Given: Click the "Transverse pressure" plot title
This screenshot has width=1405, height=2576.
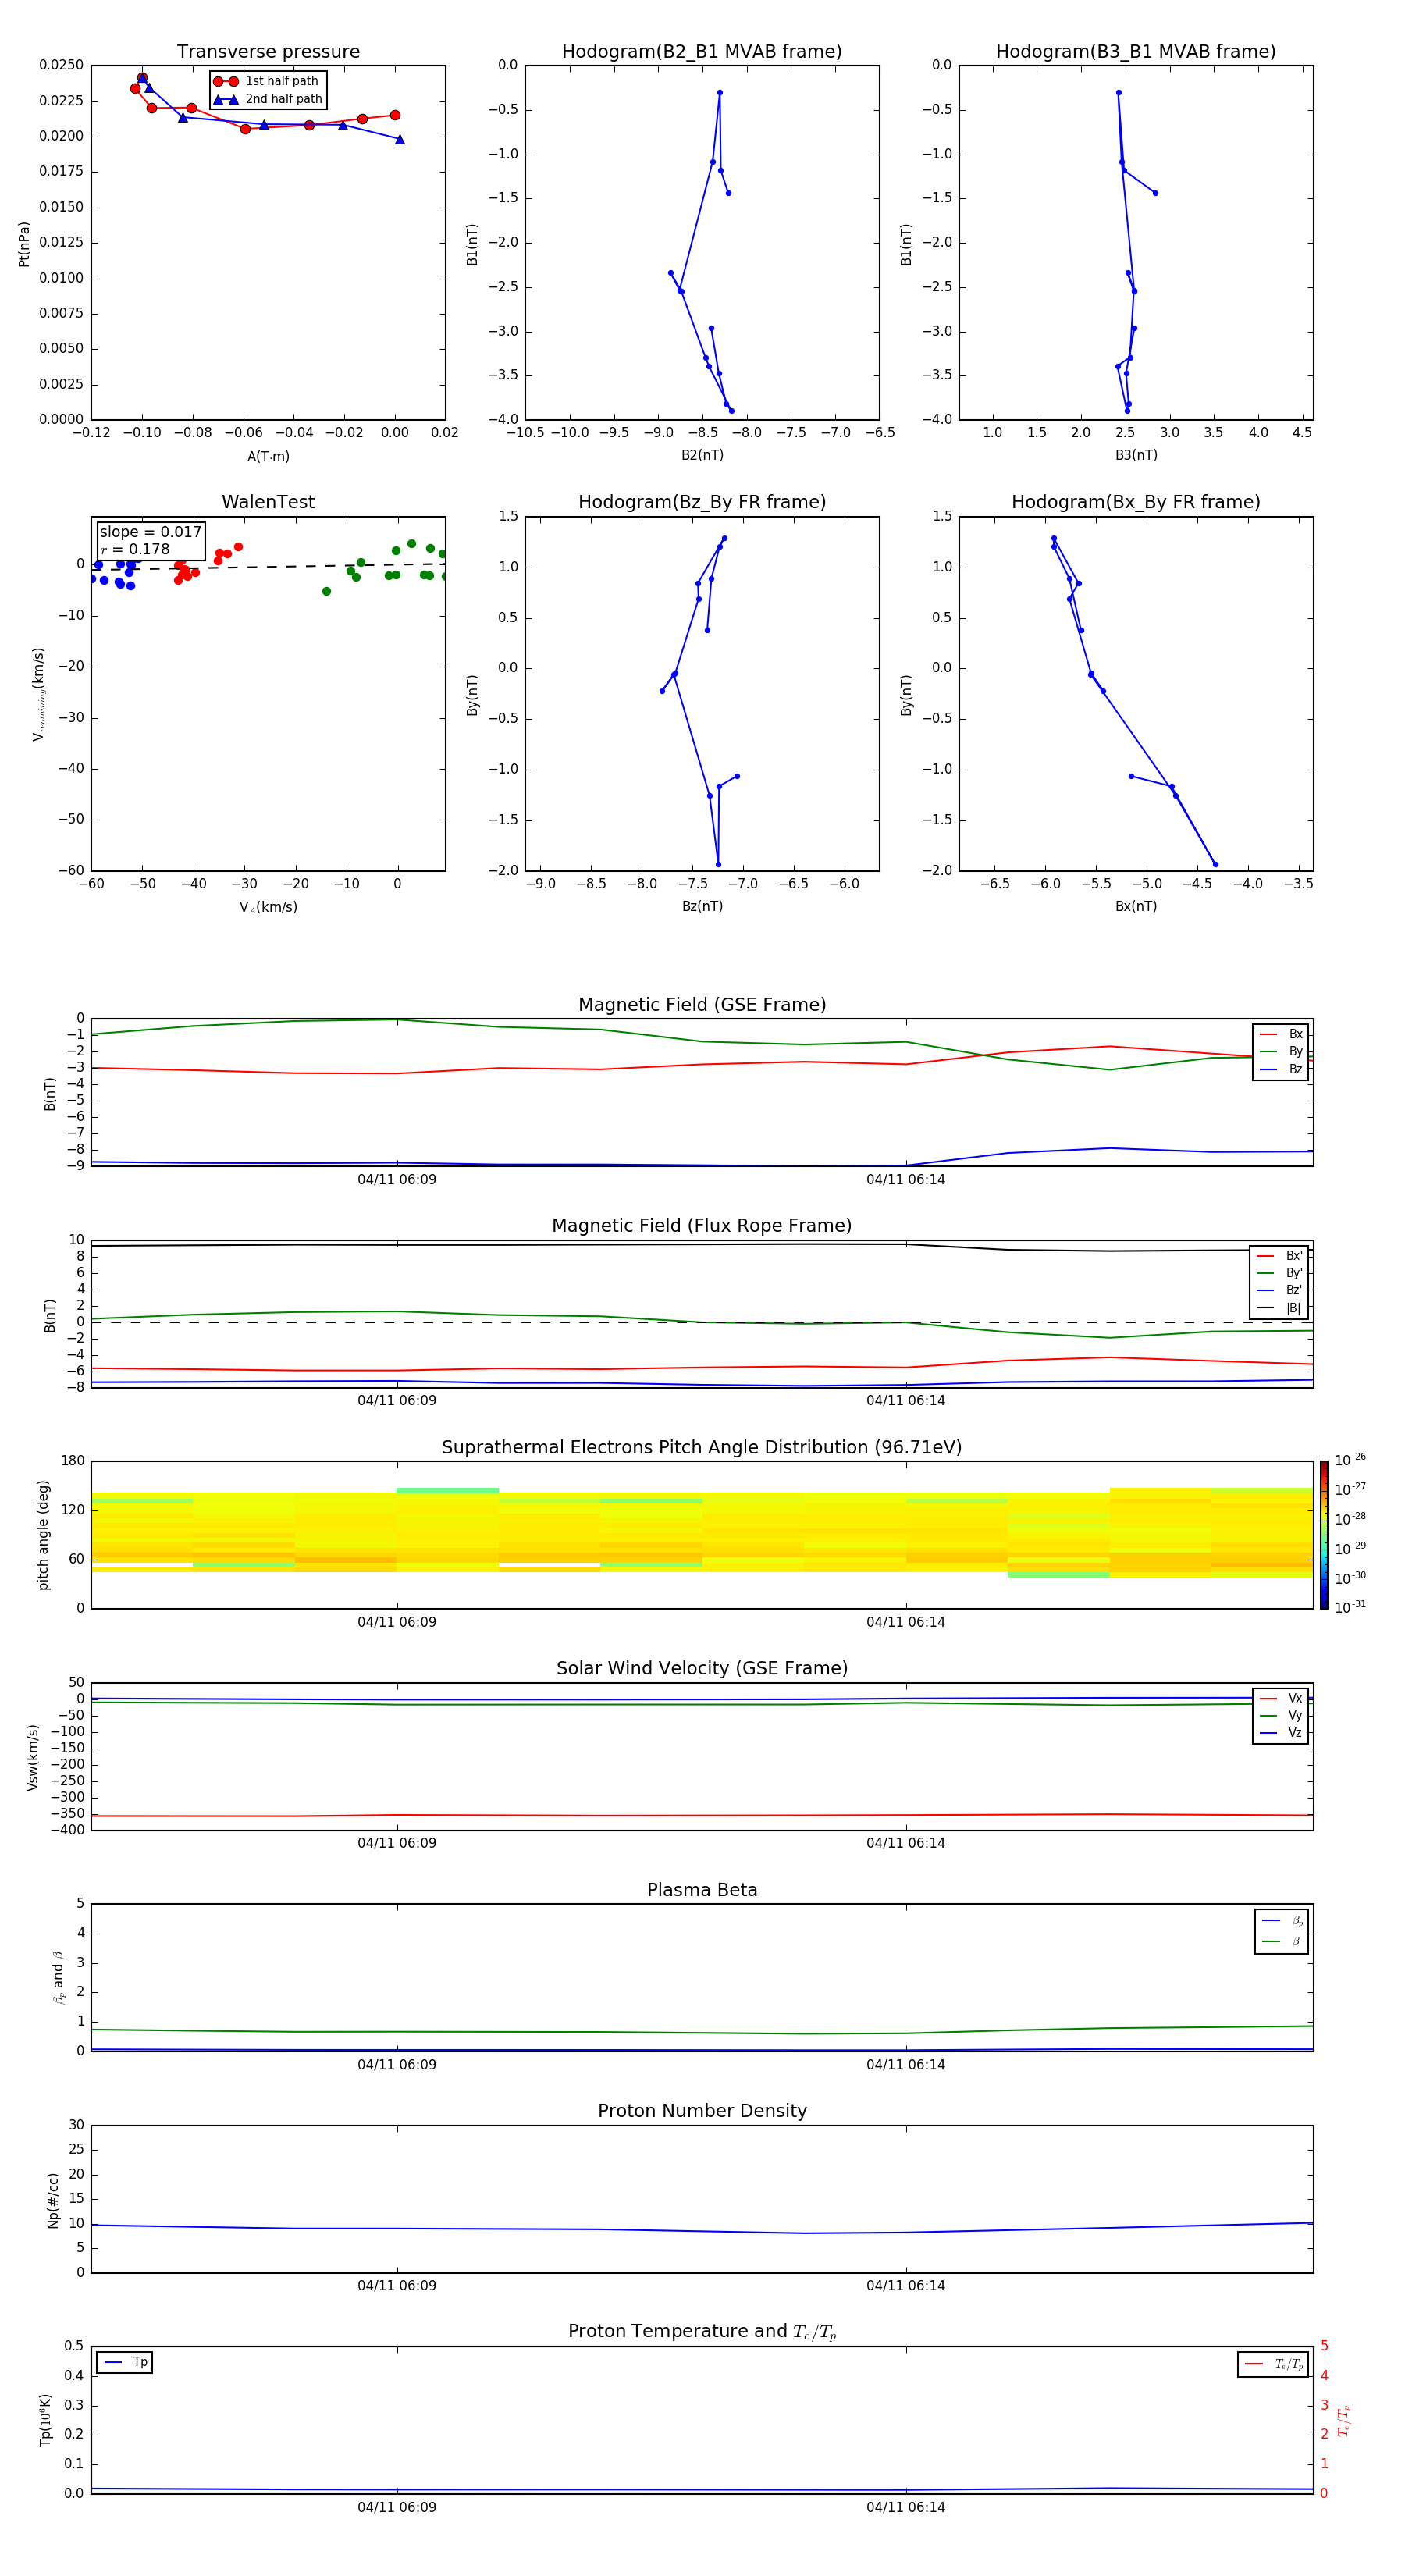Looking at the screenshot, I should (268, 52).
